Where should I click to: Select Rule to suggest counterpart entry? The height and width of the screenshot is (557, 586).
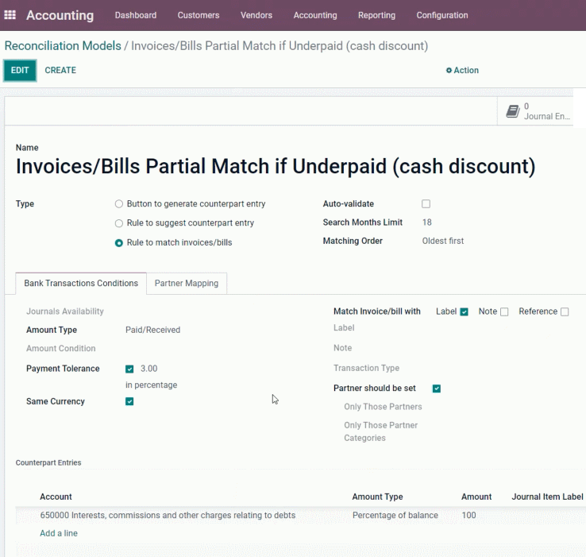tap(119, 223)
